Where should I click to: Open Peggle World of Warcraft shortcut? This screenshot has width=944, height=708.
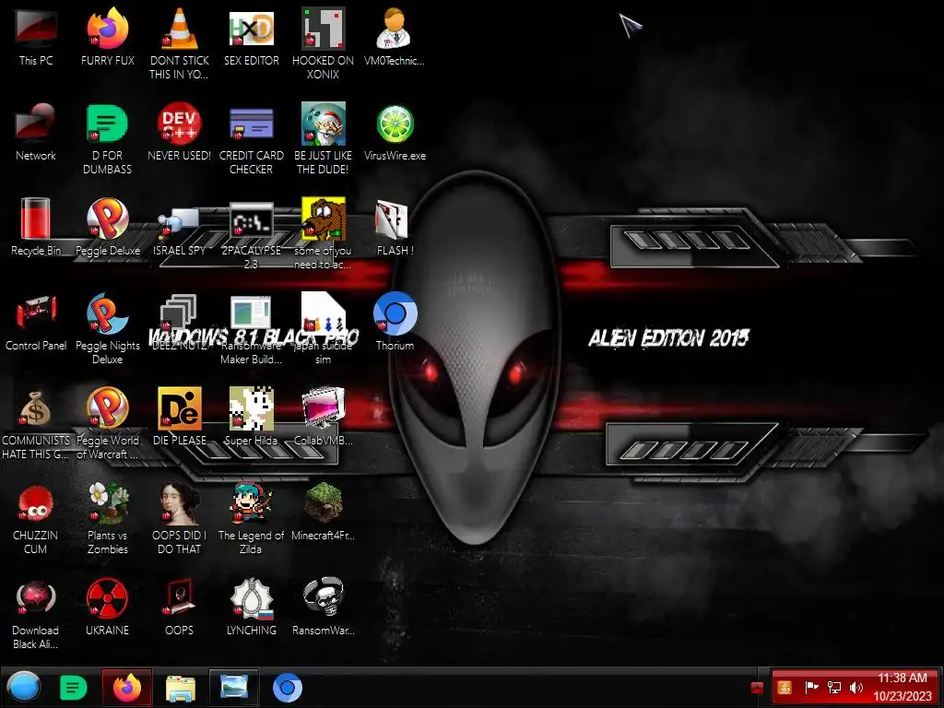coord(108,424)
